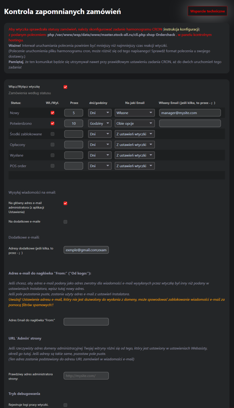Open the instrukcja konfiguracji link
This screenshot has width=234, height=408.
pyautogui.click(x=181, y=29)
